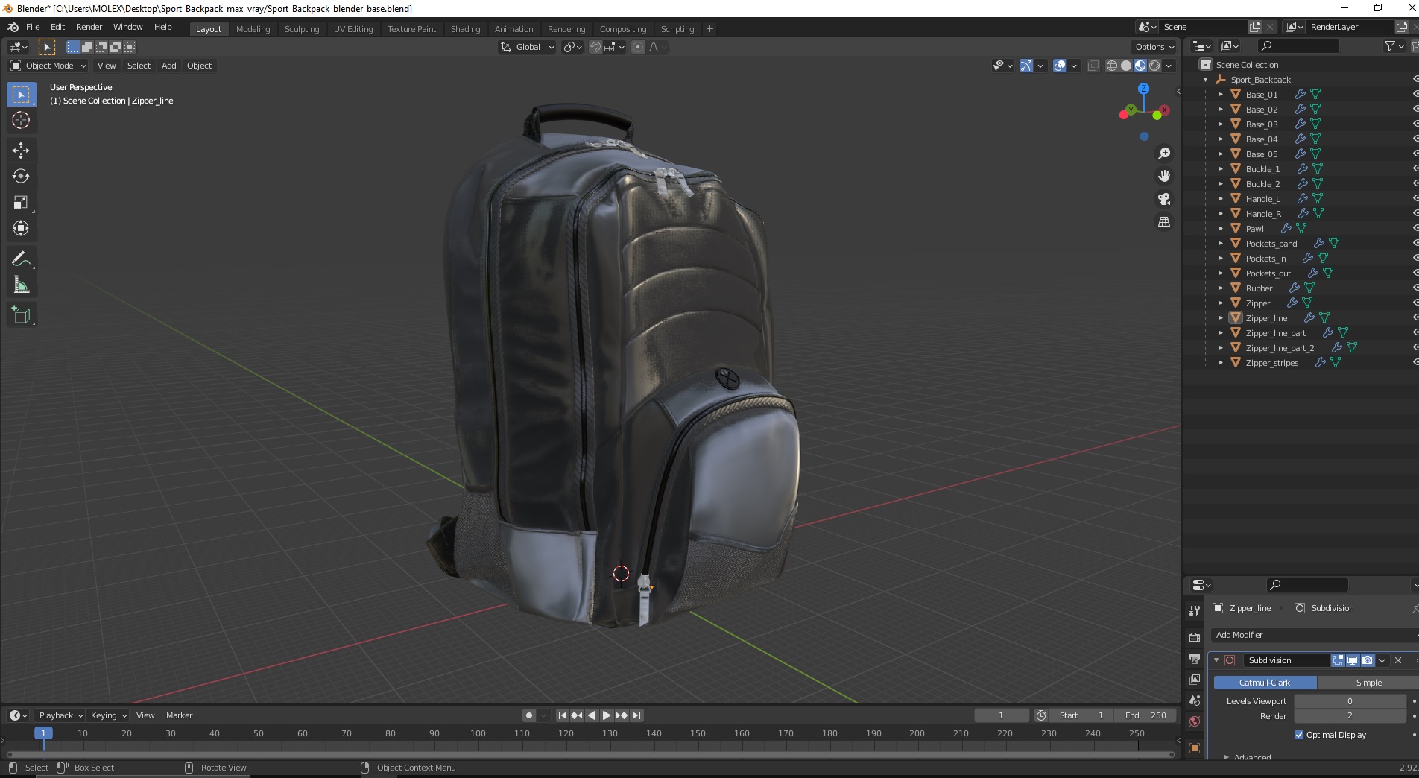
Task: Toggle X-ray view in viewport header
Action: coord(1093,66)
